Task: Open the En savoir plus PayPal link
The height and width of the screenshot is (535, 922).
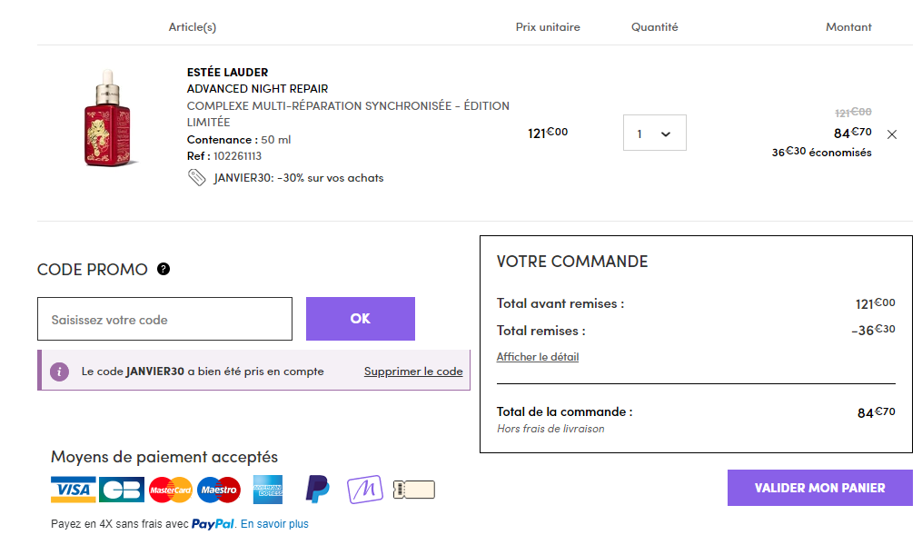Action: pyautogui.click(x=274, y=524)
